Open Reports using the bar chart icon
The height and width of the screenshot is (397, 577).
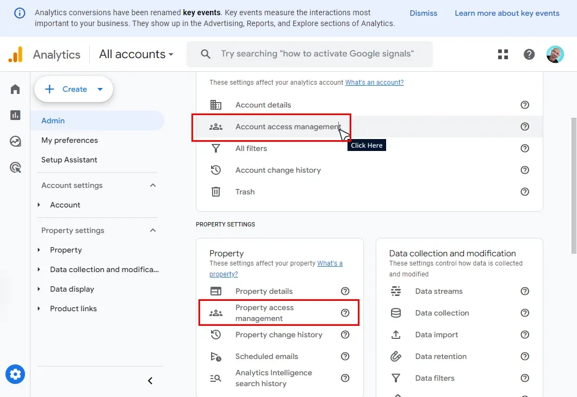(x=15, y=115)
